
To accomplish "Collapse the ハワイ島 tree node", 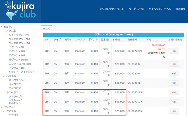I will [4, 76].
